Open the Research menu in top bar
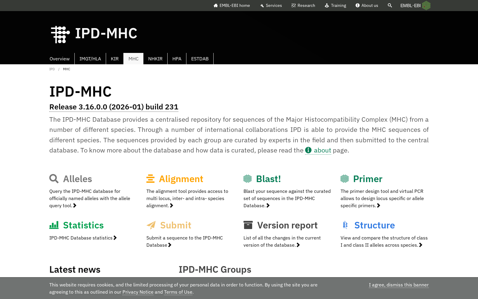The width and height of the screenshot is (478, 299). click(x=303, y=5)
